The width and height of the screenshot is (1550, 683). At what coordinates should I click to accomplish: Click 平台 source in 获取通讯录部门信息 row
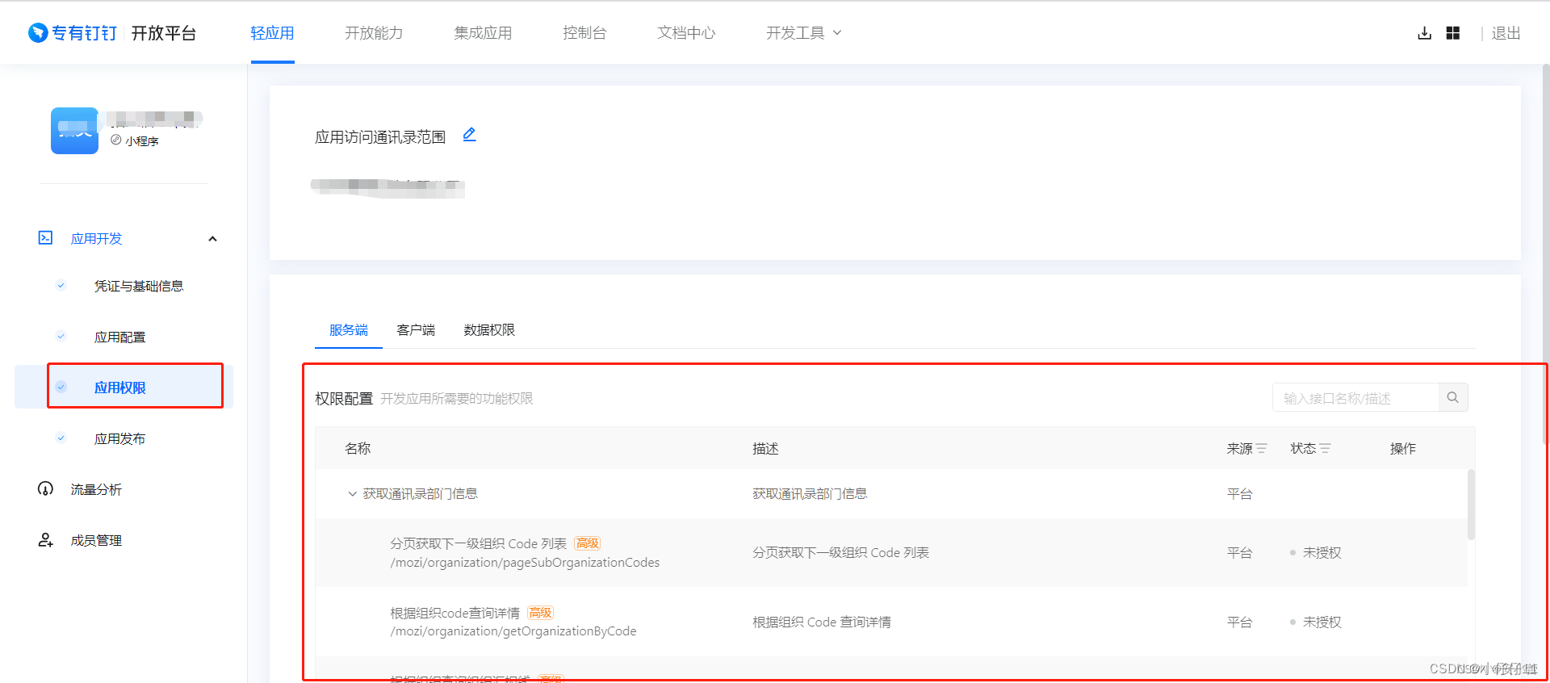1239,493
